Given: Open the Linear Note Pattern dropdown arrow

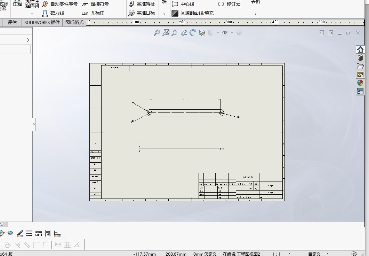Looking at the screenshot, I should pos(32,14).
